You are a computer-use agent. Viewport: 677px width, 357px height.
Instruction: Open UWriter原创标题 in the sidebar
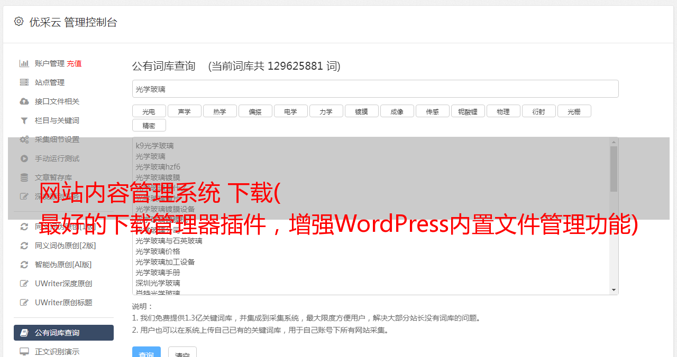pyautogui.click(x=63, y=303)
